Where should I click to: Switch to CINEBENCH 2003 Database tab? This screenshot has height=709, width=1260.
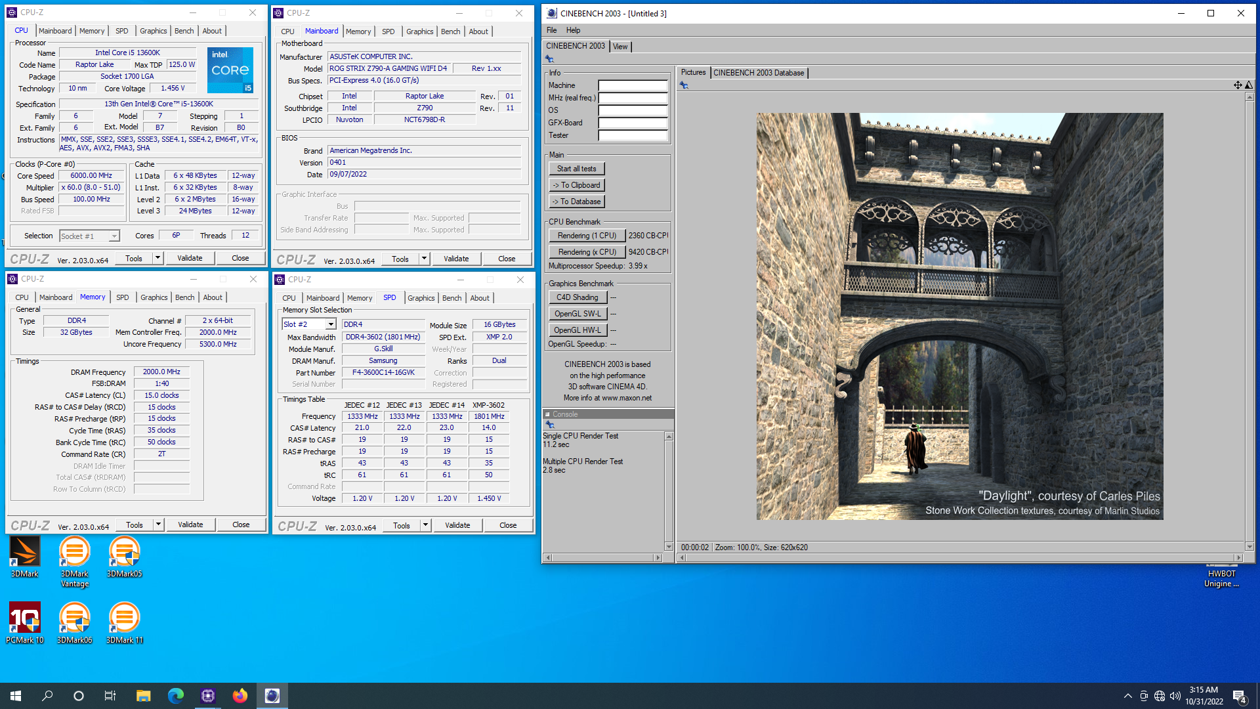coord(758,73)
